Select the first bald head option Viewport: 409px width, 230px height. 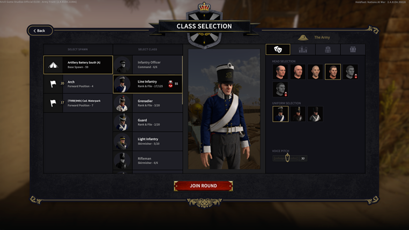coord(280,72)
